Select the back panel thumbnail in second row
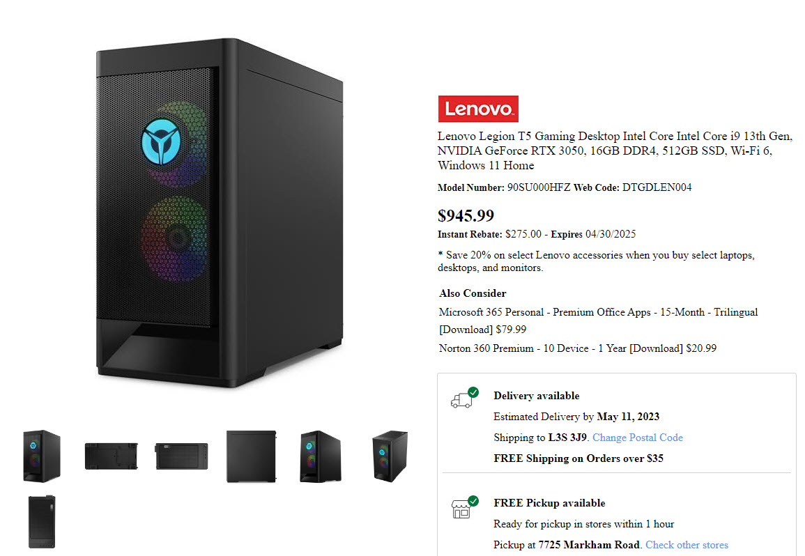Viewport: 805px width, 556px height. [x=42, y=522]
